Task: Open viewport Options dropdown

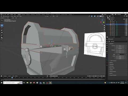Action: [x=103, y=18]
